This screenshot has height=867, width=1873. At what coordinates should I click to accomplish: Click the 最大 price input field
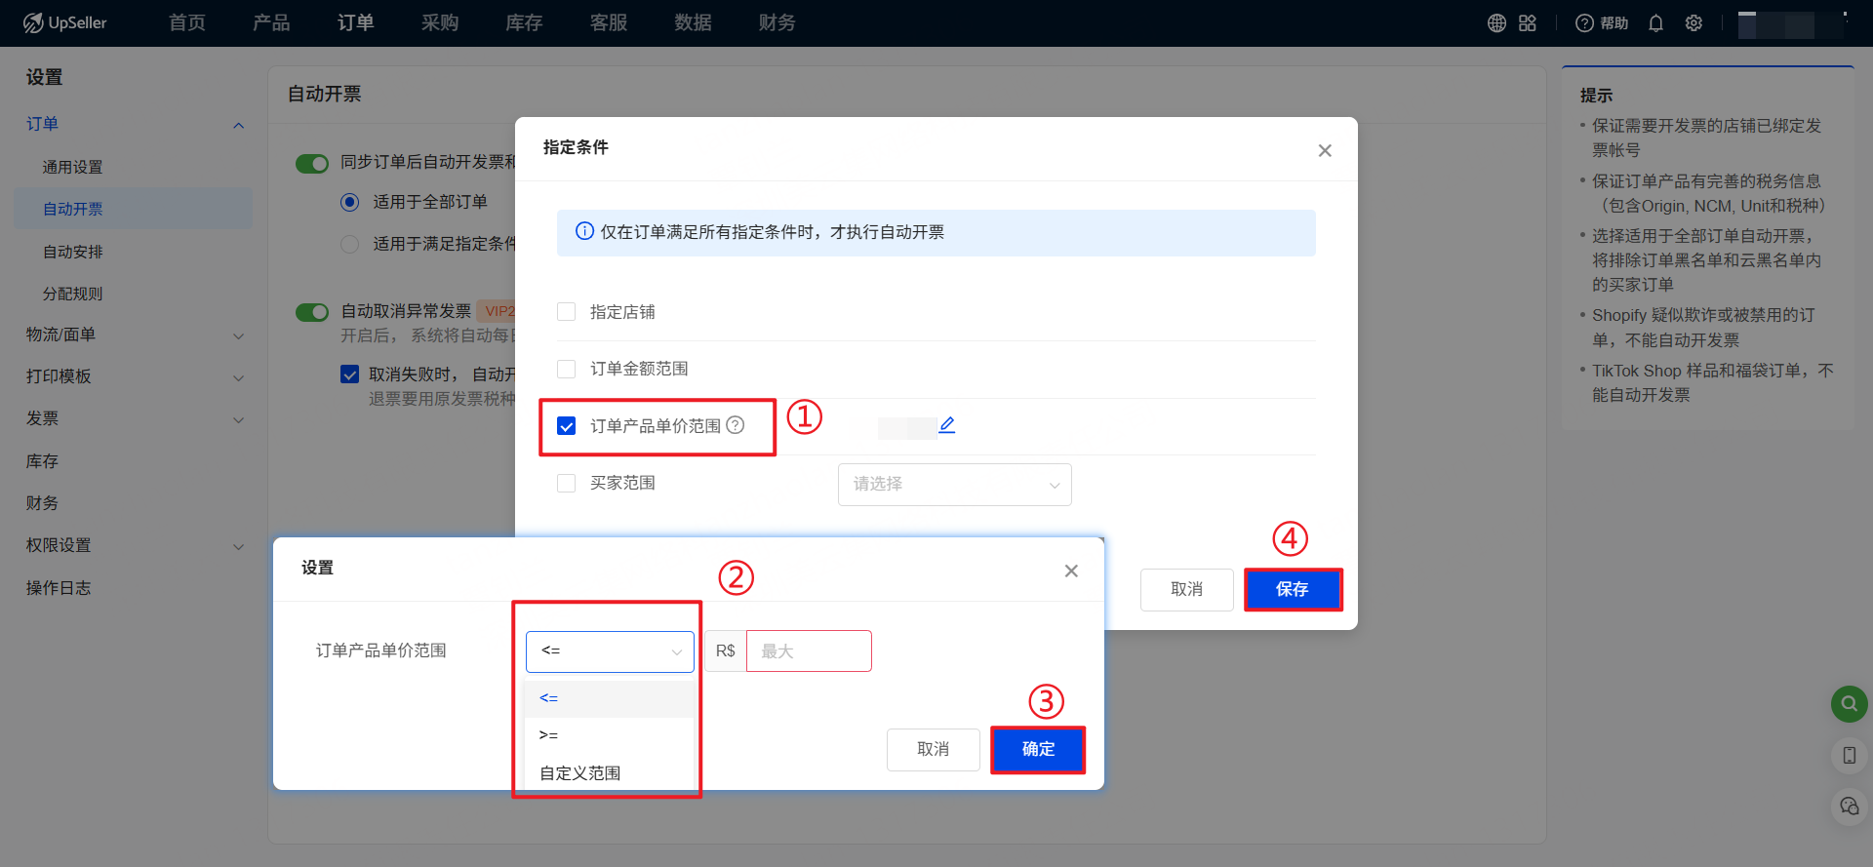click(x=809, y=651)
